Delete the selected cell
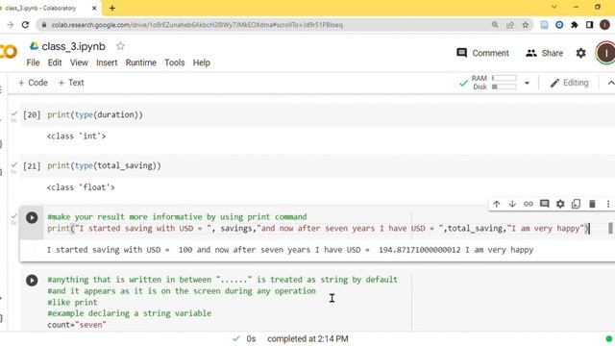Viewport: 615px width, 346px height. (x=592, y=204)
